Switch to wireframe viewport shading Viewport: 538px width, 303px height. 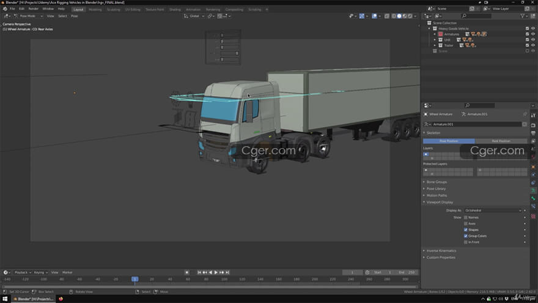(x=394, y=16)
